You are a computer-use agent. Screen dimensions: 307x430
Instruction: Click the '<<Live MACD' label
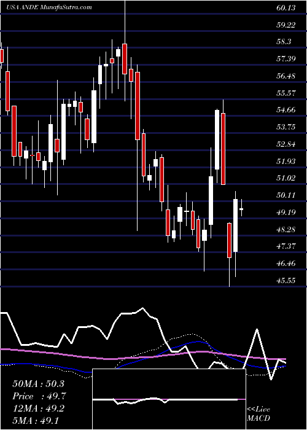pyautogui.click(x=258, y=414)
